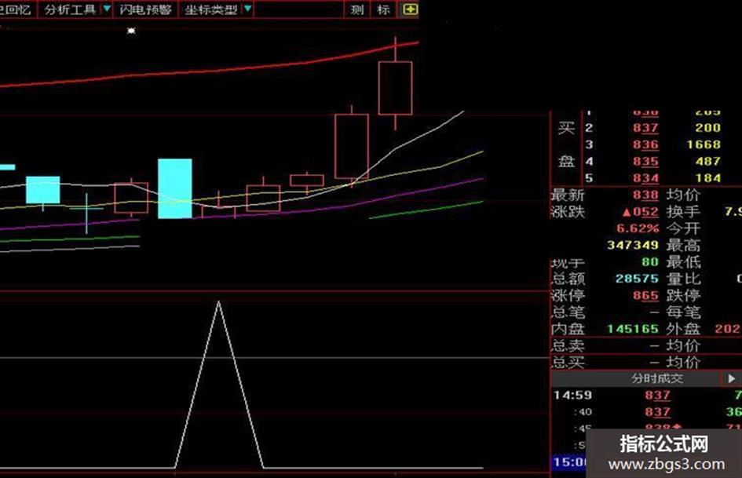The width and height of the screenshot is (742, 478).
Task: Click the 每笔 label
Action: pos(683,312)
